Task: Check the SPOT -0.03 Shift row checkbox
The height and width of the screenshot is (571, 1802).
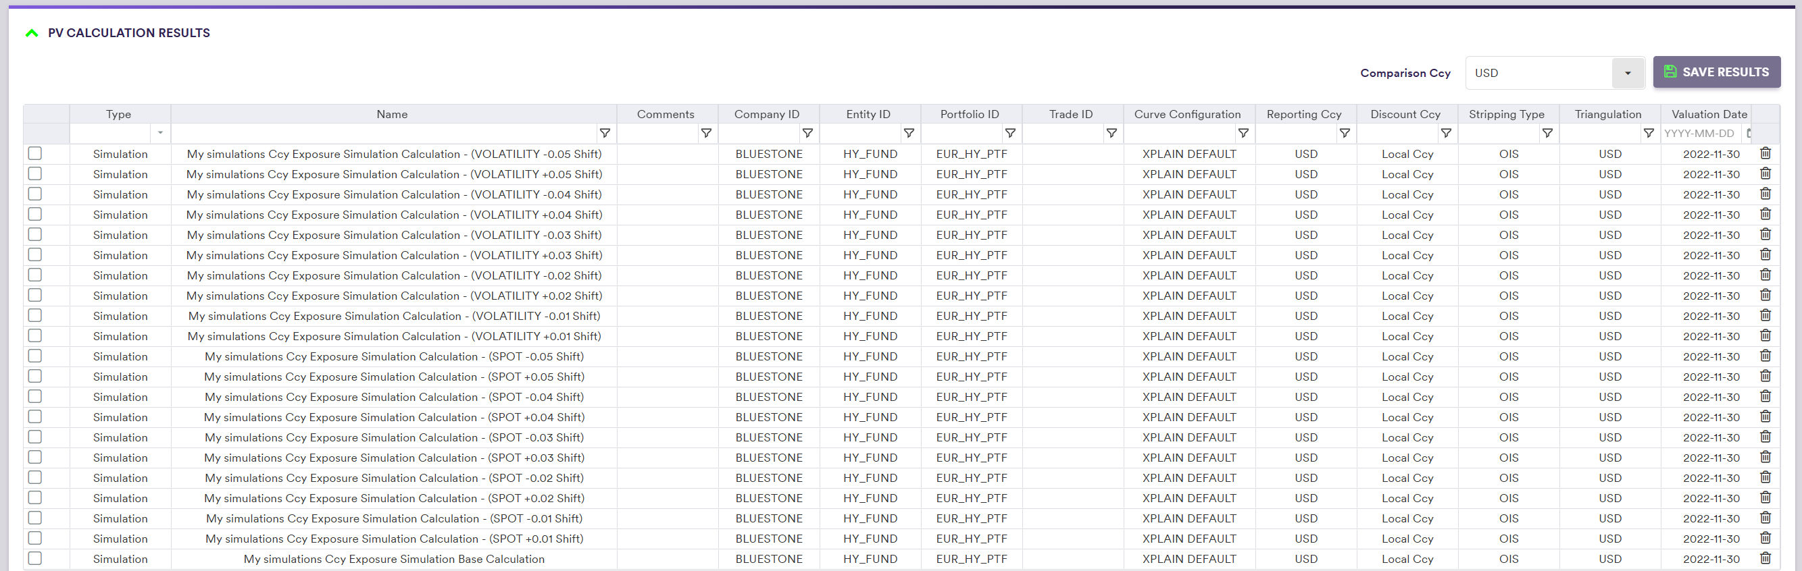Action: [35, 437]
